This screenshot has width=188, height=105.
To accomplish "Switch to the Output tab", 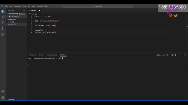I will (41, 55).
